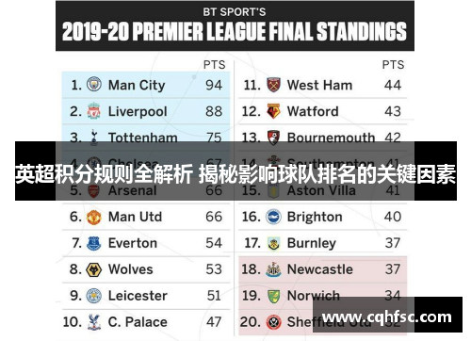Select the Bournemouth team name

coord(331,138)
